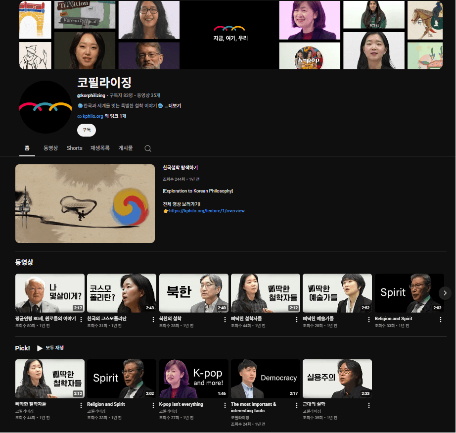Open options for The most important & interesting facts
This screenshot has height=433, width=456.
297,405
